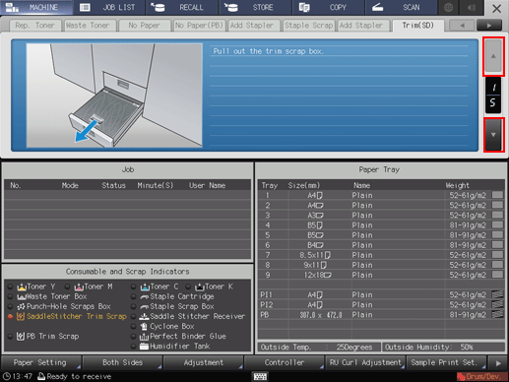Click the RU Curl Adjustment button

[365, 362]
